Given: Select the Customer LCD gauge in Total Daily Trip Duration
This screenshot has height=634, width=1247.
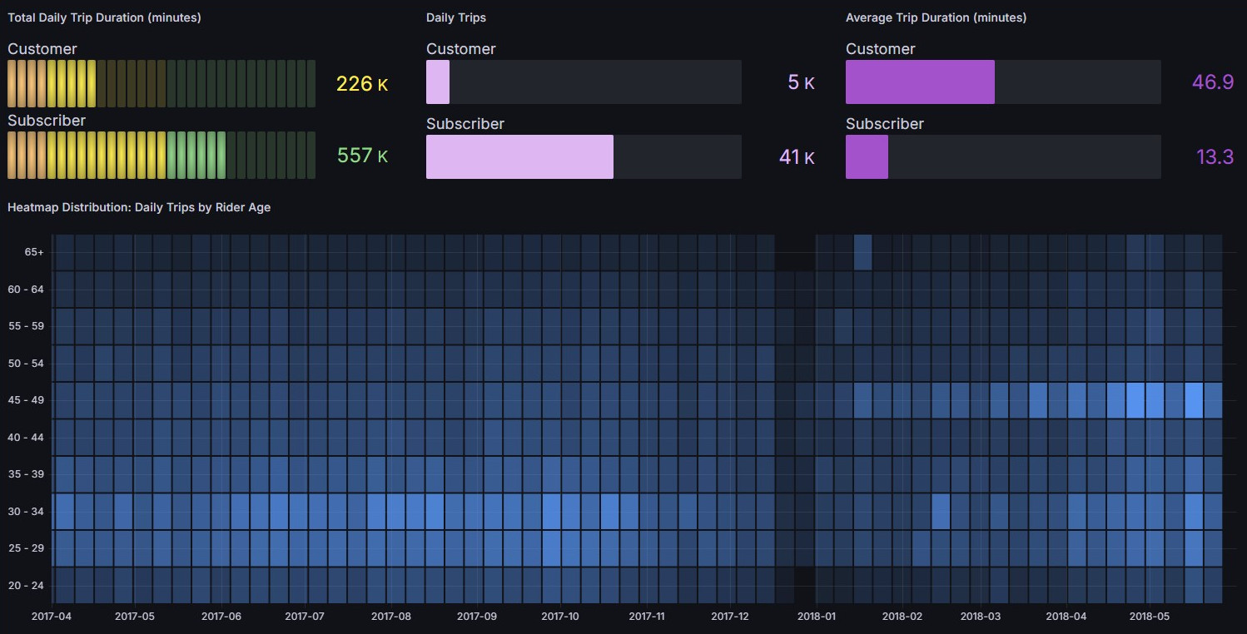Looking at the screenshot, I should [161, 83].
